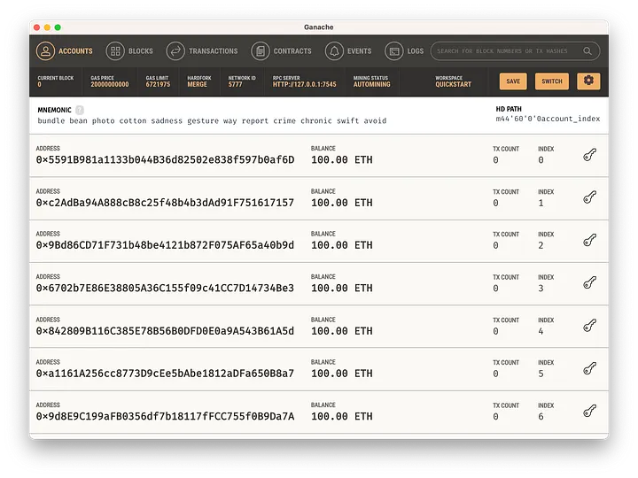
Task: Open the Transactions tab
Action: pos(203,51)
